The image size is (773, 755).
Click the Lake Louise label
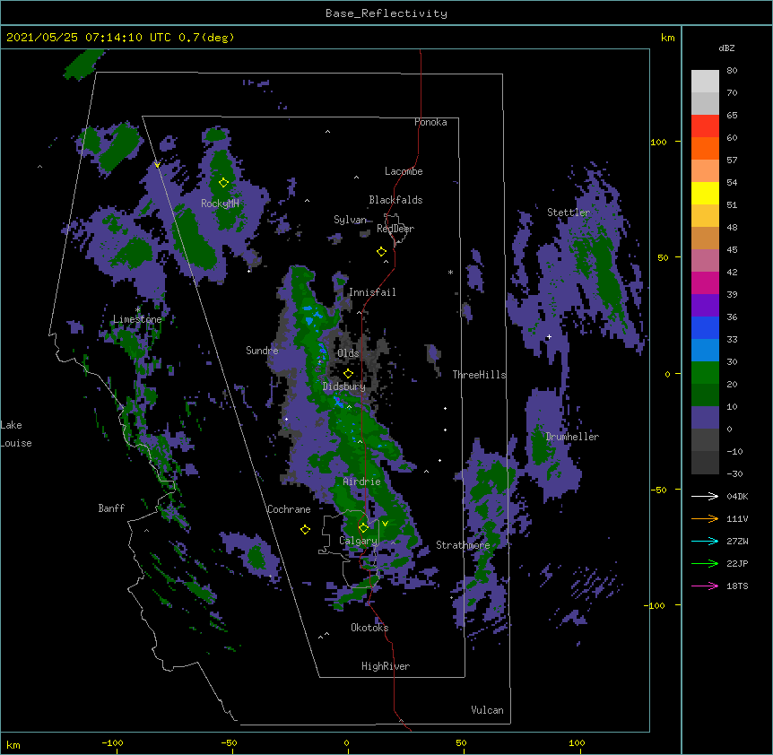(x=16, y=434)
